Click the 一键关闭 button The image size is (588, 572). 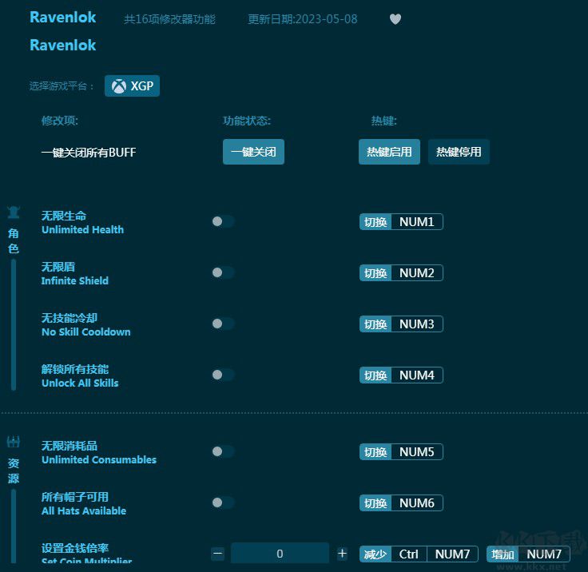pos(253,152)
